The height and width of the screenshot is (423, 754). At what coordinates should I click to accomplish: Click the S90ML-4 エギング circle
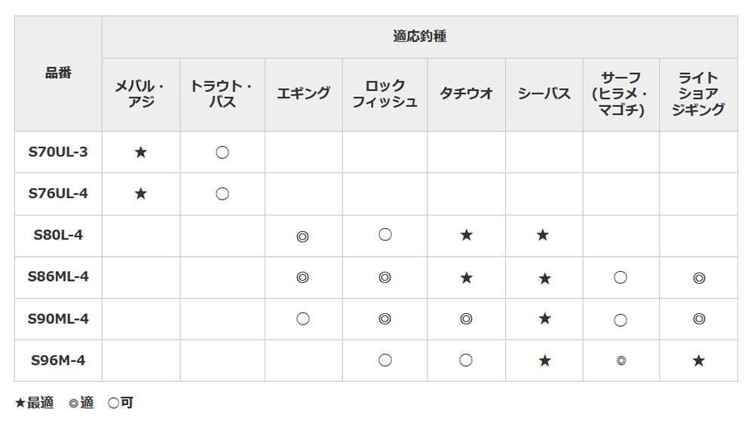pyautogui.click(x=303, y=319)
